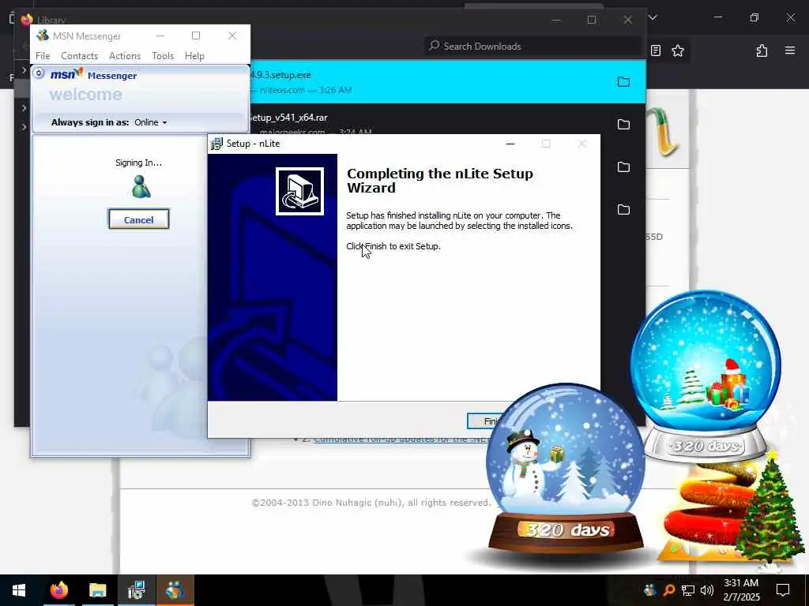
Task: Close the MSN Messenger window
Action: [x=232, y=36]
